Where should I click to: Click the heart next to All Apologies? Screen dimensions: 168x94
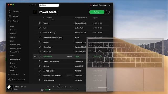(40, 71)
